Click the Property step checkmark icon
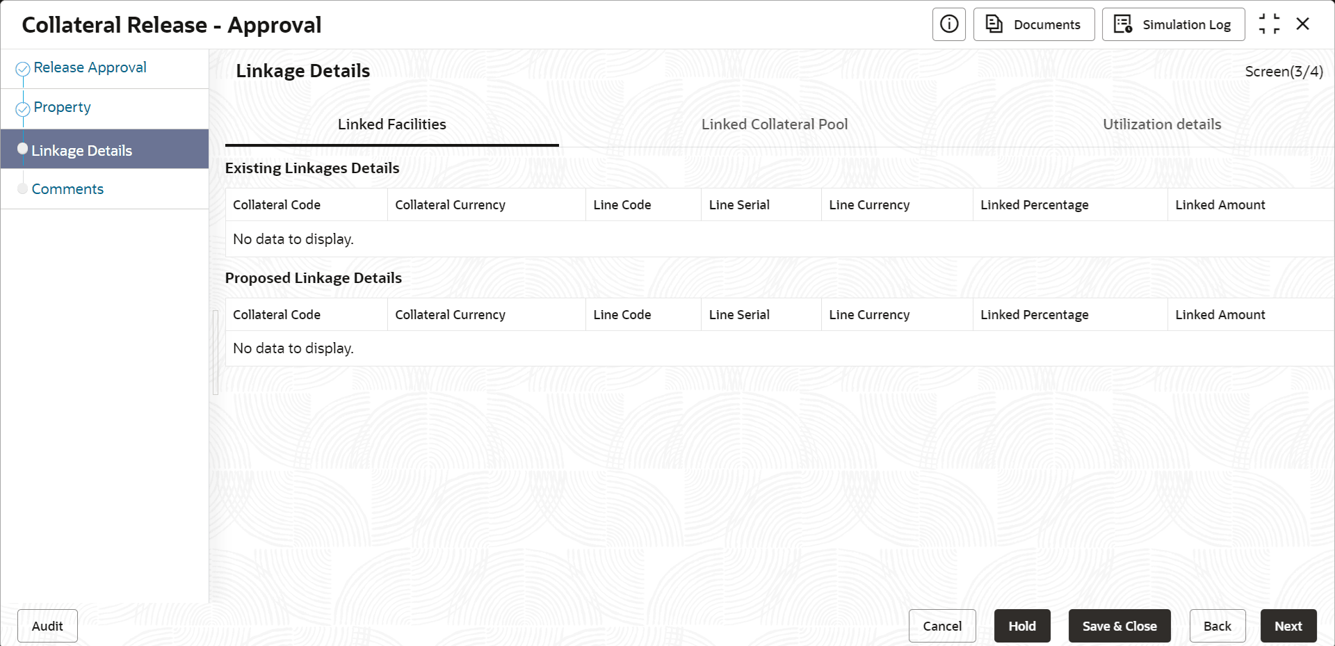 (23, 108)
